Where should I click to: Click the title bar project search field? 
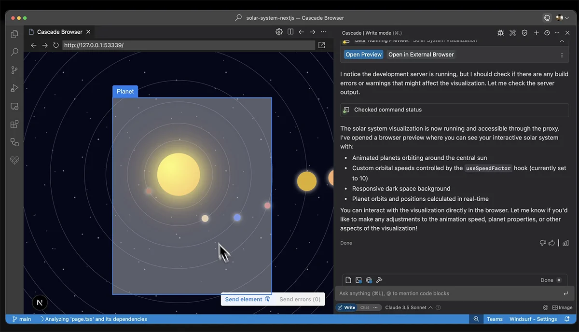[289, 18]
